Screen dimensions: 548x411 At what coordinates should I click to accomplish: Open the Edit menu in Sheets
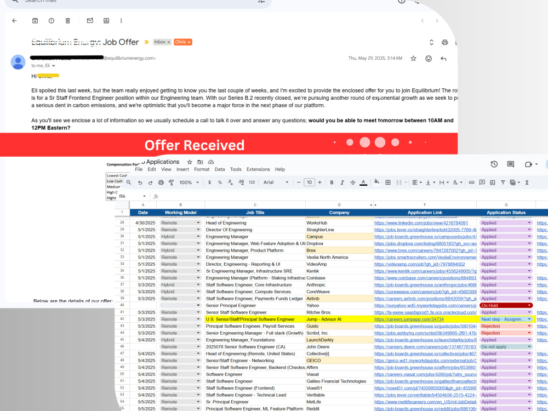[x=152, y=169]
